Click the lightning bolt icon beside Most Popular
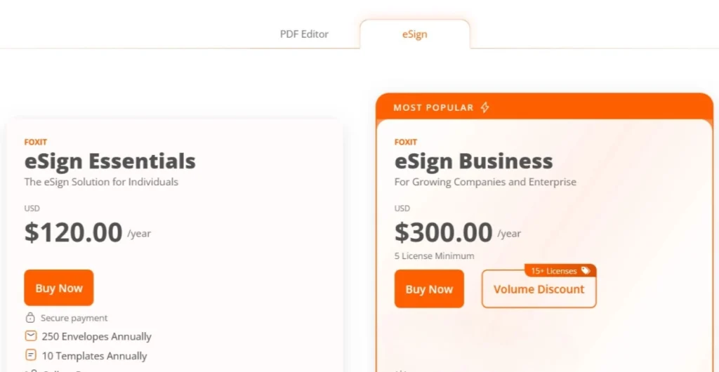The image size is (719, 372). click(484, 107)
